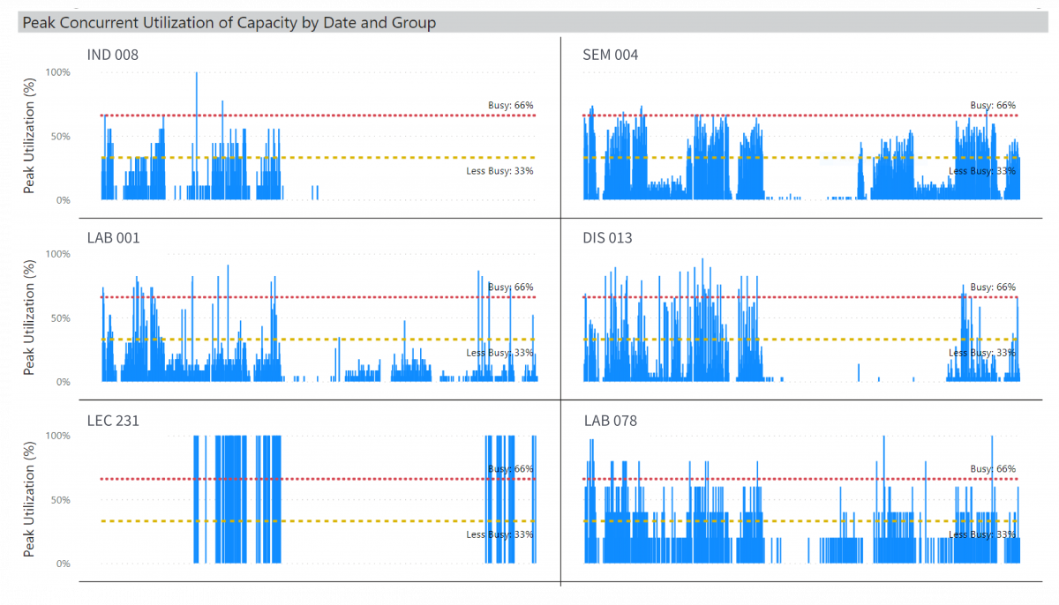Click 'Busy: 66%' label in LAB 001 chart
Screen dimensions: 1059x605
pos(510,288)
